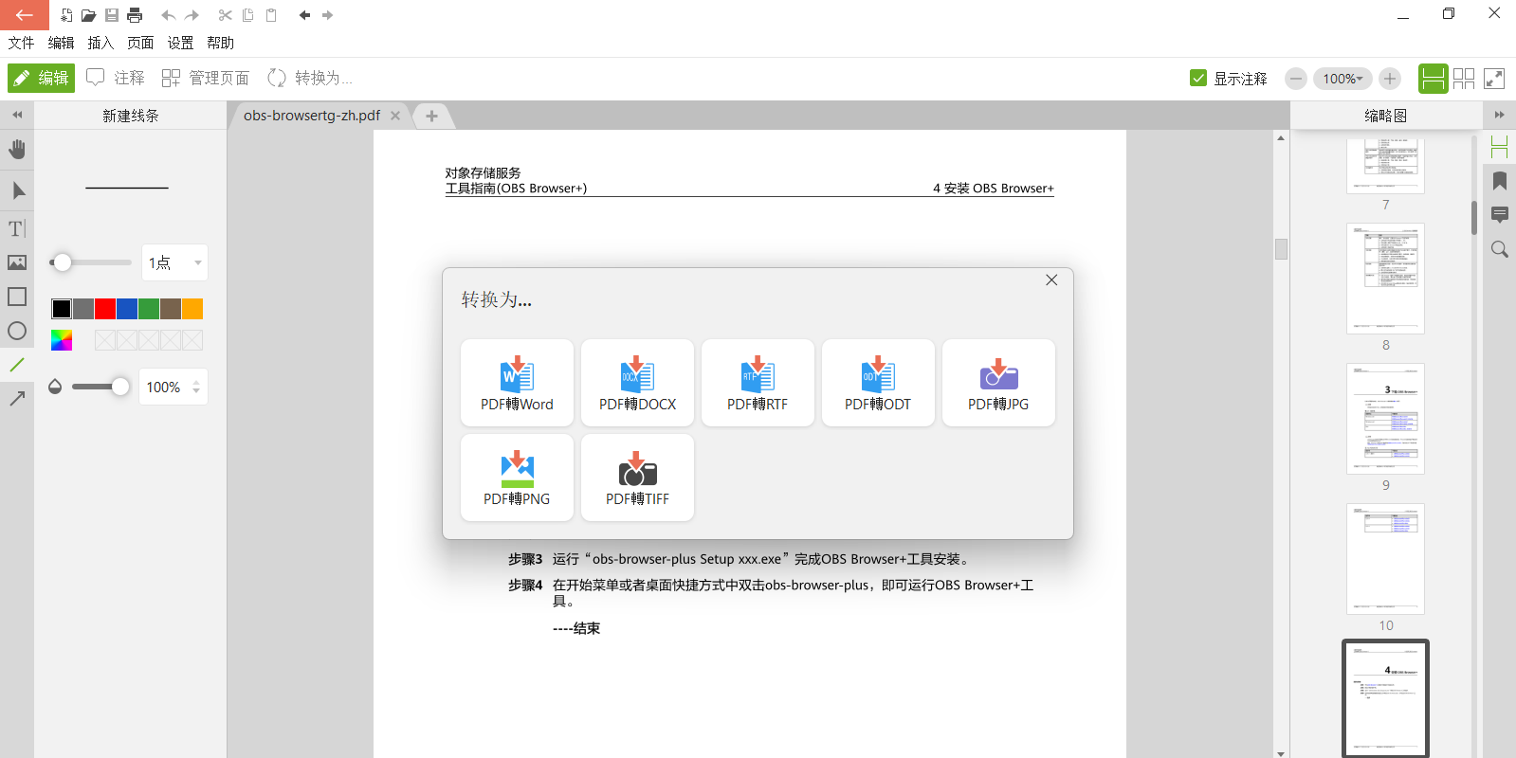Switch to obs-browsertg-zh.pdf tab

311,116
